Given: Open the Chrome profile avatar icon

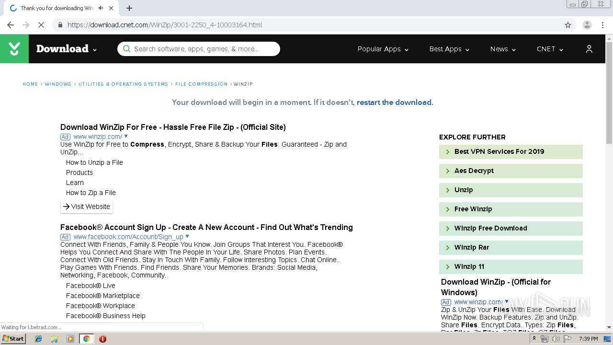Looking at the screenshot, I should (587, 25).
